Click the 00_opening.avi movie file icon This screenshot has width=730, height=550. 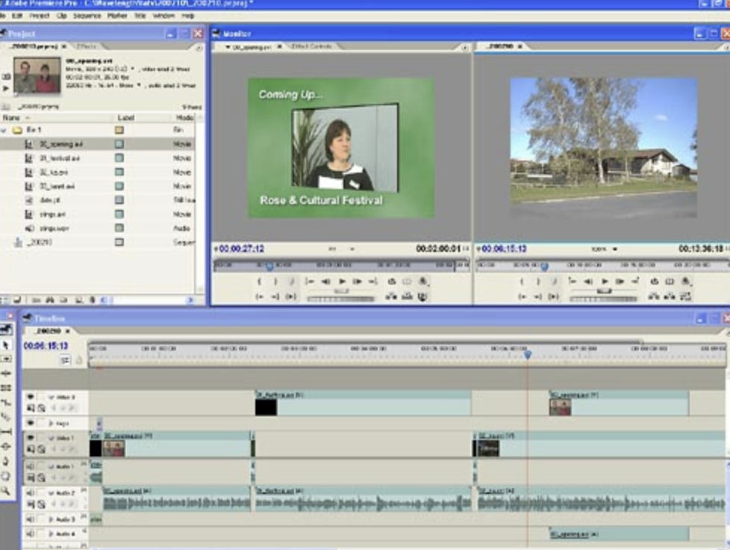(29, 143)
